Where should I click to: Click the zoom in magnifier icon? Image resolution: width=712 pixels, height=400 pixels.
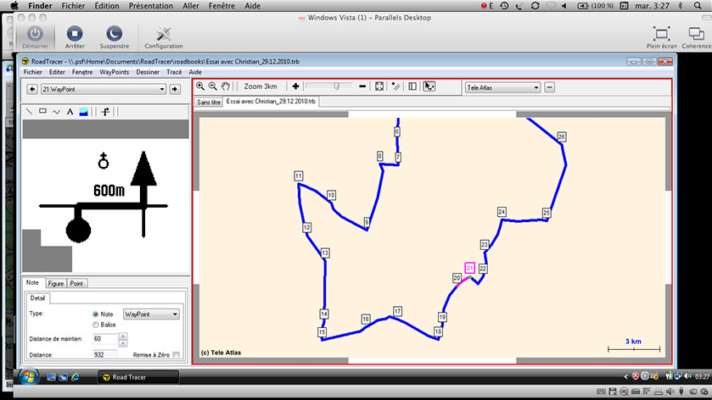[x=200, y=86]
